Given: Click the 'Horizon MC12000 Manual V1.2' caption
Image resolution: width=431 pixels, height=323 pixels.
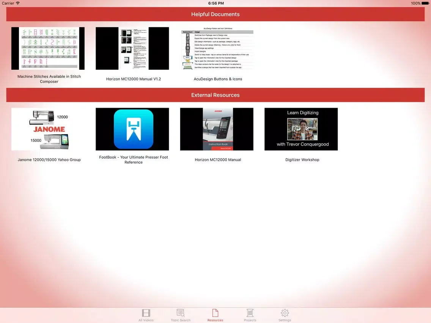Looking at the screenshot, I should (134, 79).
